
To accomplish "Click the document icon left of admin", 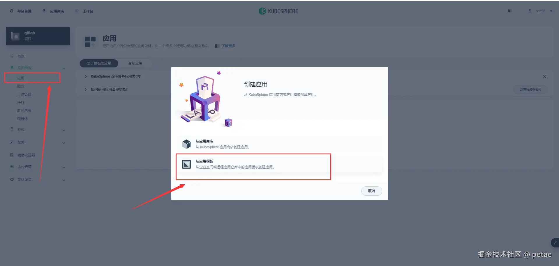I will 509,11.
